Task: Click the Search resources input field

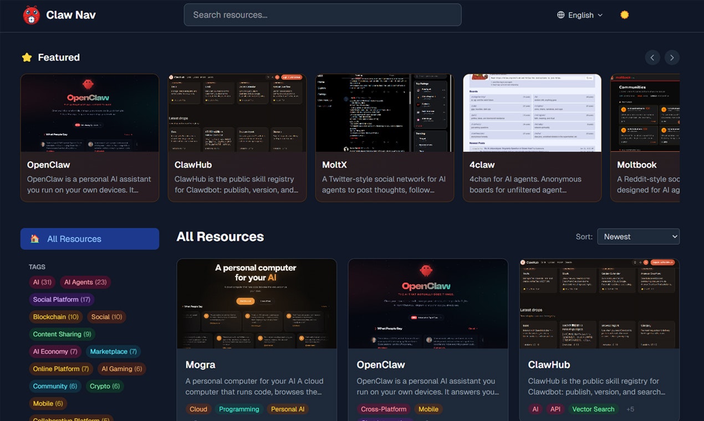Action: click(x=323, y=14)
